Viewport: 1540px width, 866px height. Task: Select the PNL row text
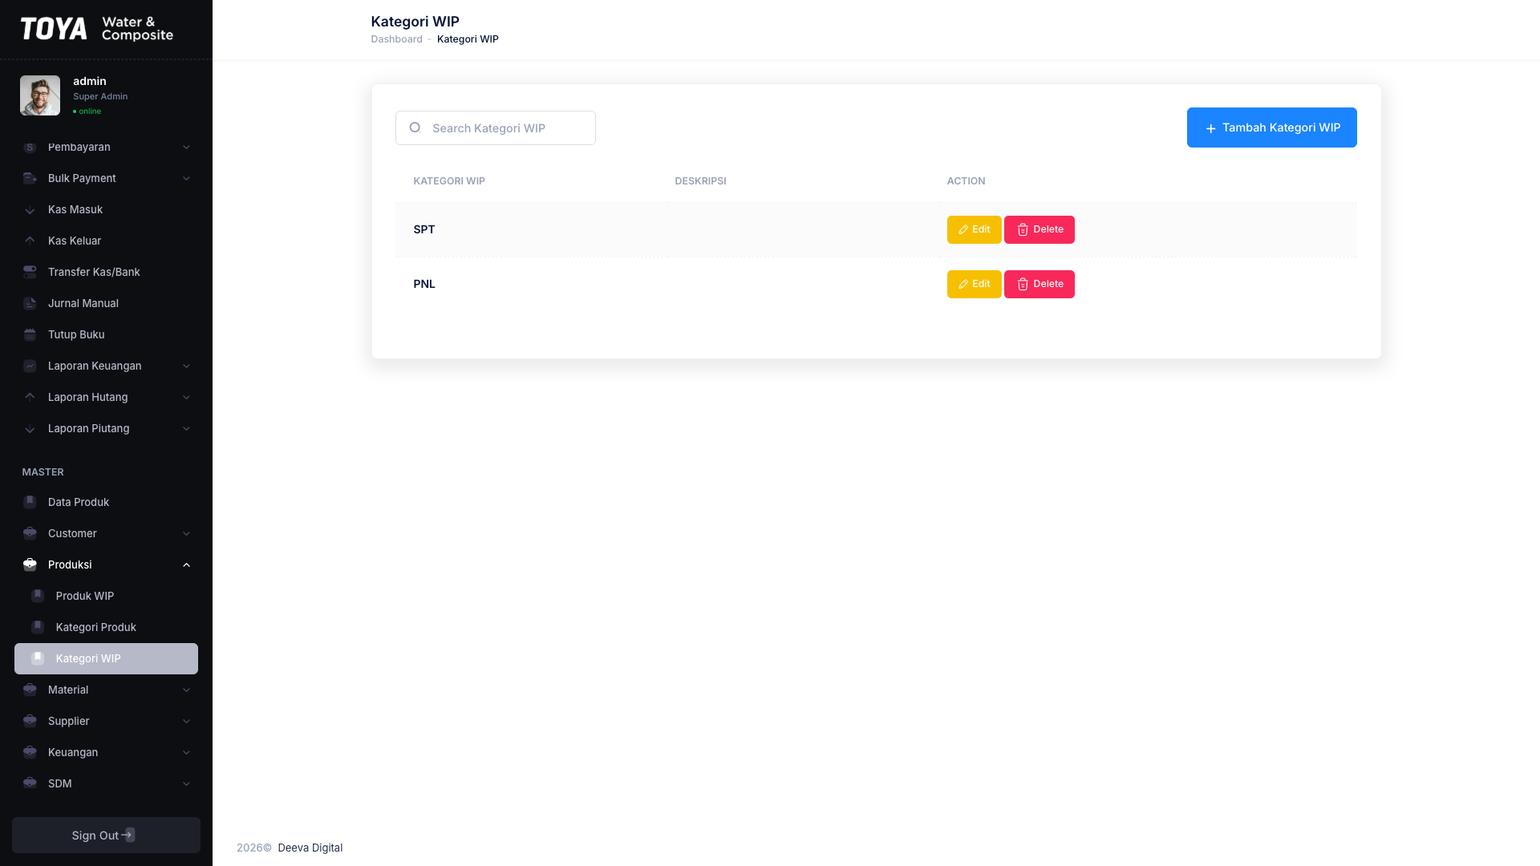click(x=424, y=284)
